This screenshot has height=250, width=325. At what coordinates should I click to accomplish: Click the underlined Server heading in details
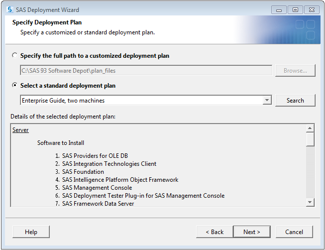tap(20, 130)
